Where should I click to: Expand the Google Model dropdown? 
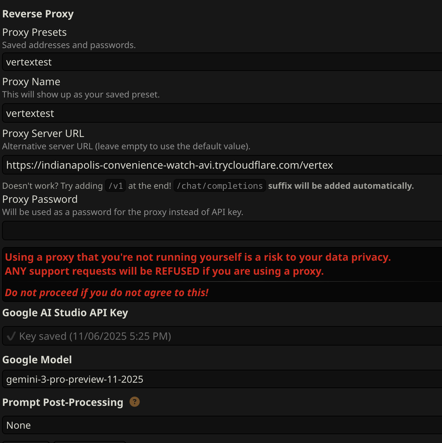[x=222, y=379]
